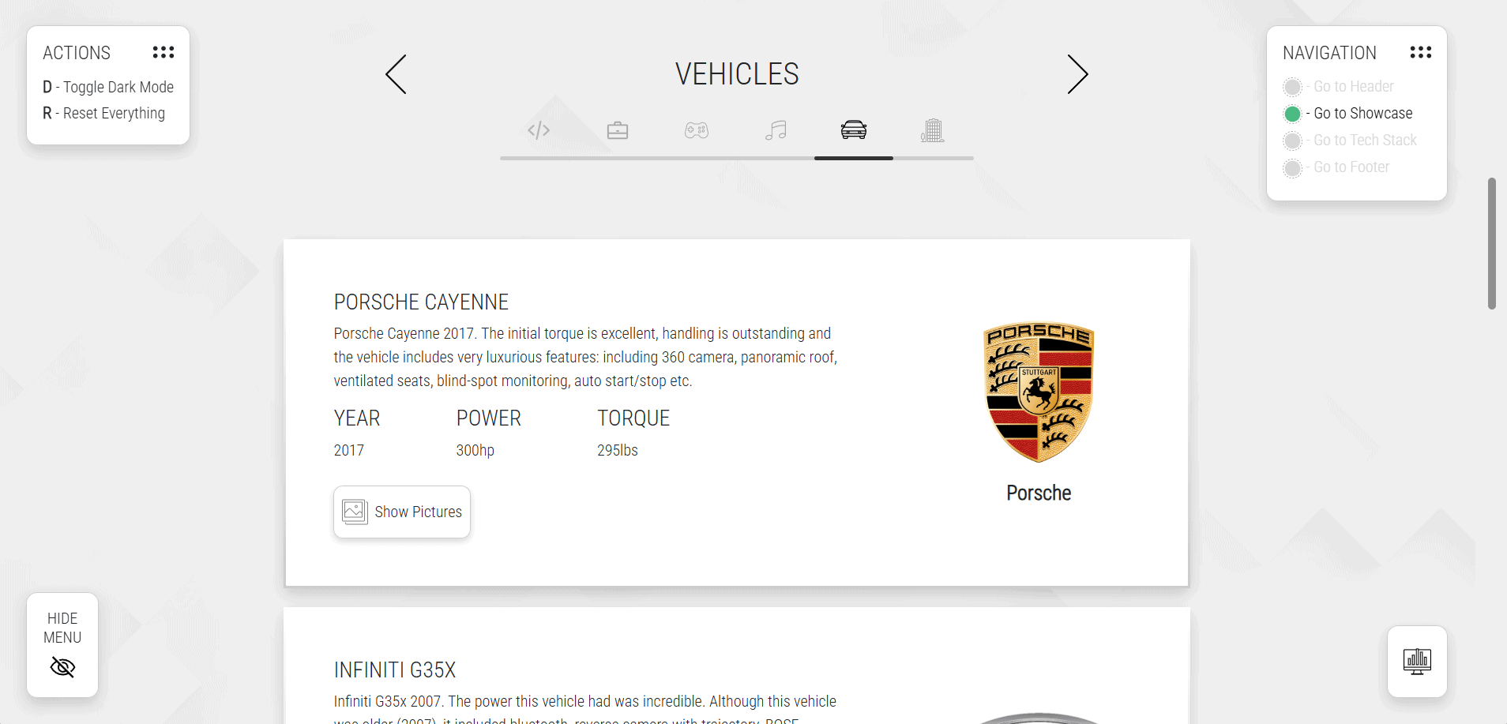1507x724 pixels.
Task: Click Go to Showcase navigation link
Action: coord(1362,113)
